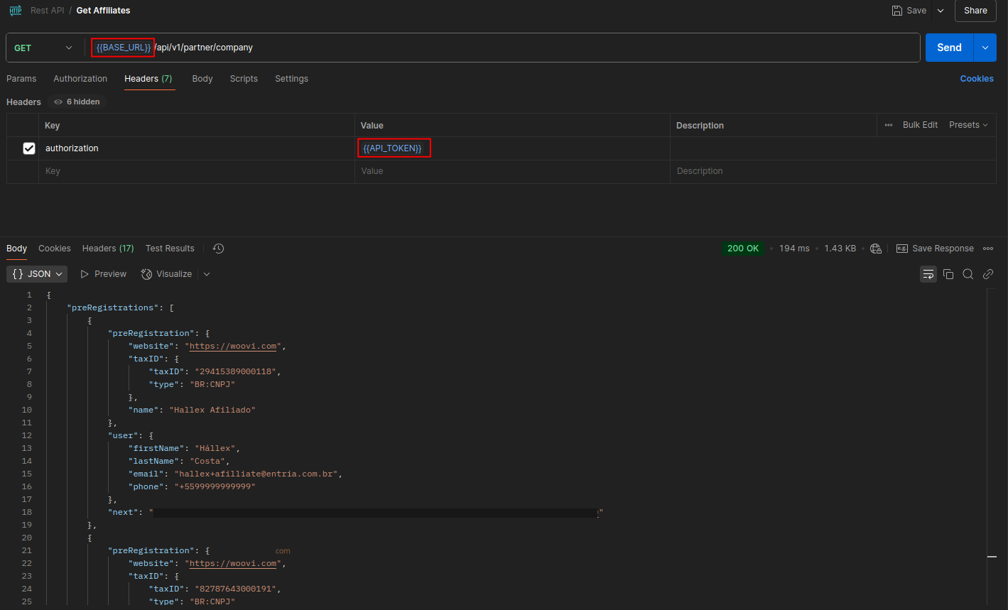The width and height of the screenshot is (1008, 610).
Task: Click the empty header Key input field
Action: [x=196, y=171]
